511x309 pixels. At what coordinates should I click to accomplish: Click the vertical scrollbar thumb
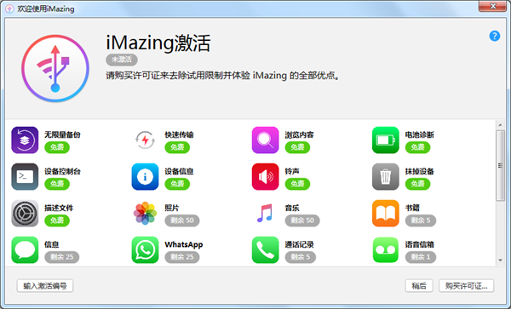point(500,165)
